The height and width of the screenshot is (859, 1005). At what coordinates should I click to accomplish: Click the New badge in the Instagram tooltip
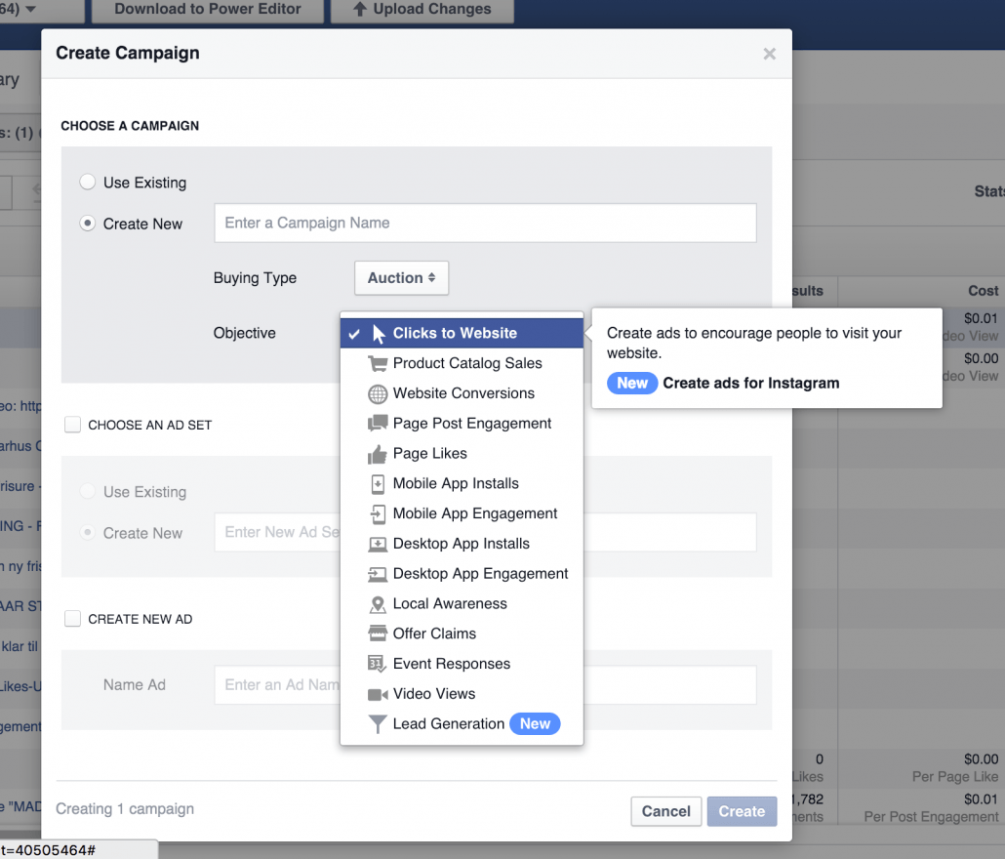click(632, 384)
